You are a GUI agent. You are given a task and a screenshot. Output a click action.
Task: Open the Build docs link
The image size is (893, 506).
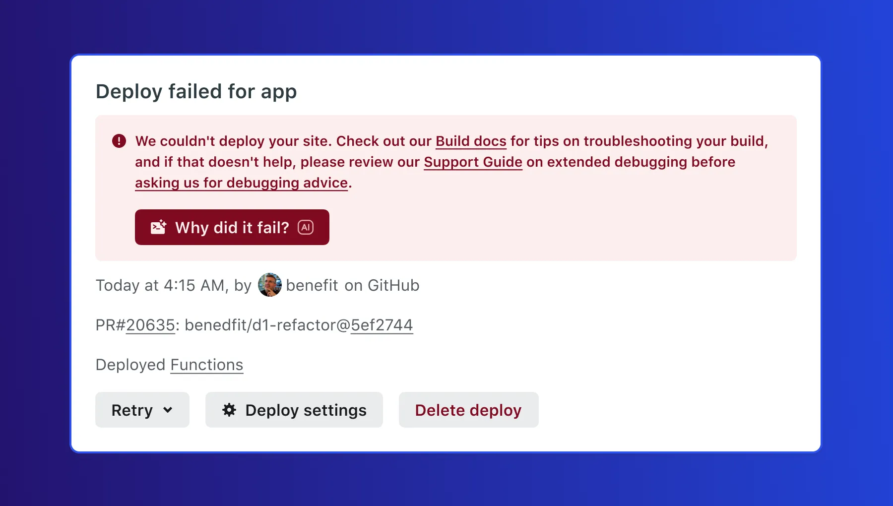click(470, 141)
